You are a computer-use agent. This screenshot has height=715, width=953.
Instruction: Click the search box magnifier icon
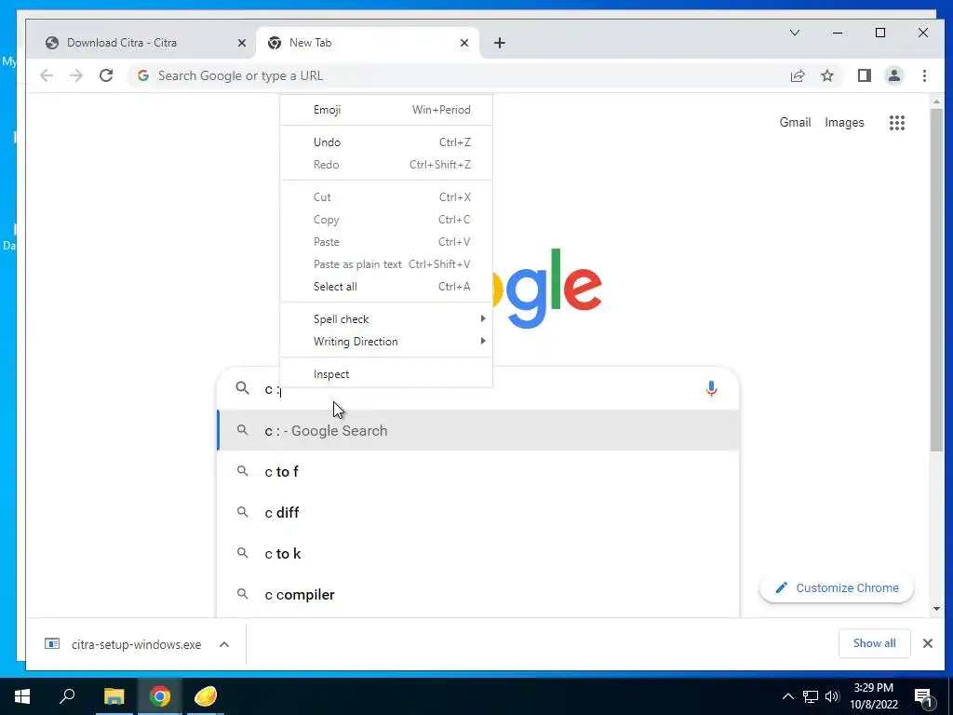[243, 388]
